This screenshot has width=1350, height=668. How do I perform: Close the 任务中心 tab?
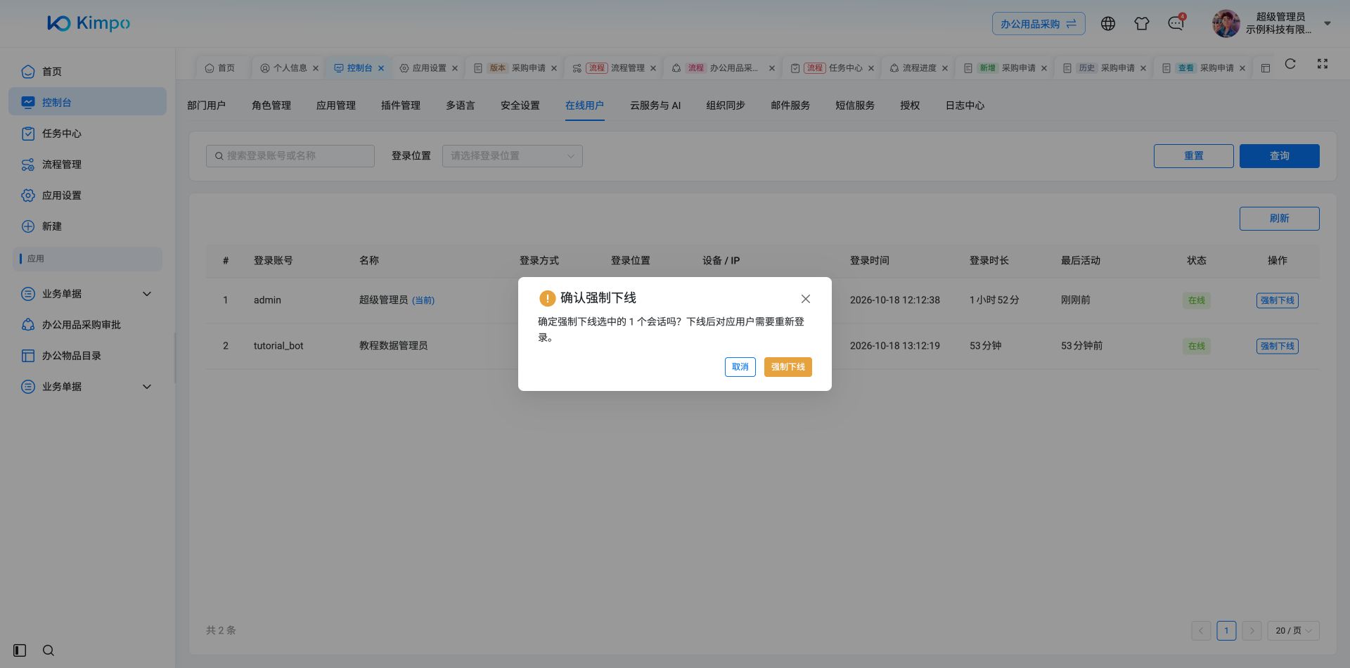[x=871, y=68]
